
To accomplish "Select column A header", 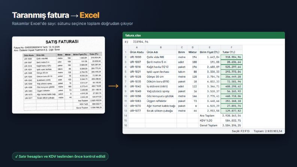I will tap(137, 47).
